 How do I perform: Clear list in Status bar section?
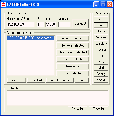click(99, 109)
